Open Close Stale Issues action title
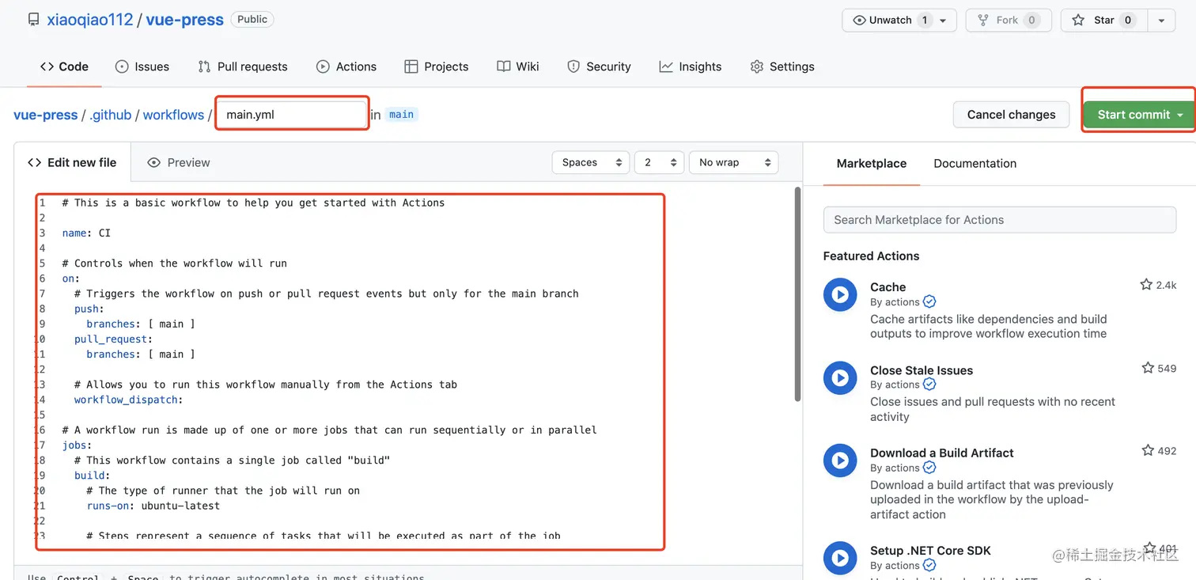The width and height of the screenshot is (1196, 580). point(922,370)
